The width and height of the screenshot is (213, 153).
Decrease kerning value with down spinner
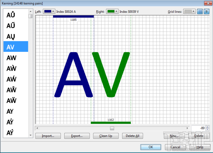point(207,129)
